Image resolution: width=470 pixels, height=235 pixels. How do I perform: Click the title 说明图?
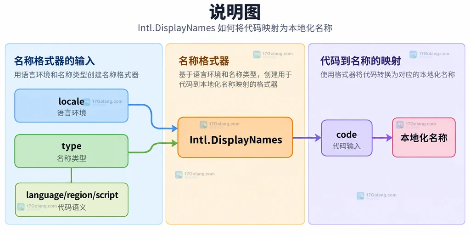point(235,11)
